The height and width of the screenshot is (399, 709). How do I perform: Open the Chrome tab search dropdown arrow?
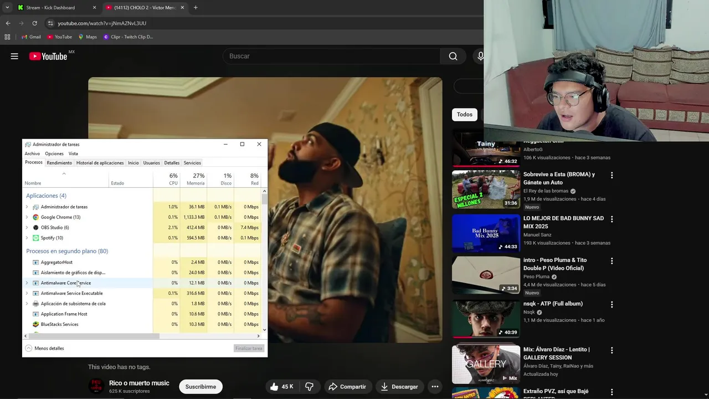pyautogui.click(x=7, y=8)
